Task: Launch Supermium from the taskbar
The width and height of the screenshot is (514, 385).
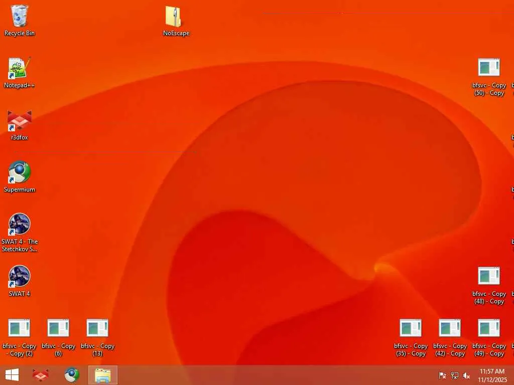Action: point(71,375)
